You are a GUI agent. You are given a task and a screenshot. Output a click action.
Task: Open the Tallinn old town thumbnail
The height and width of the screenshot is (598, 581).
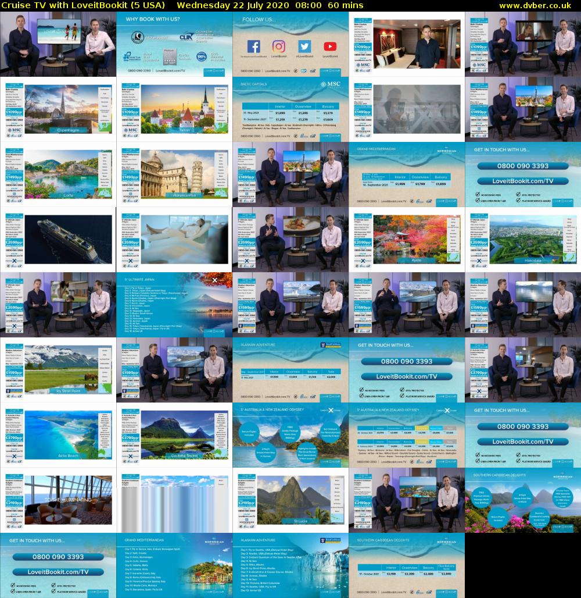174,109
